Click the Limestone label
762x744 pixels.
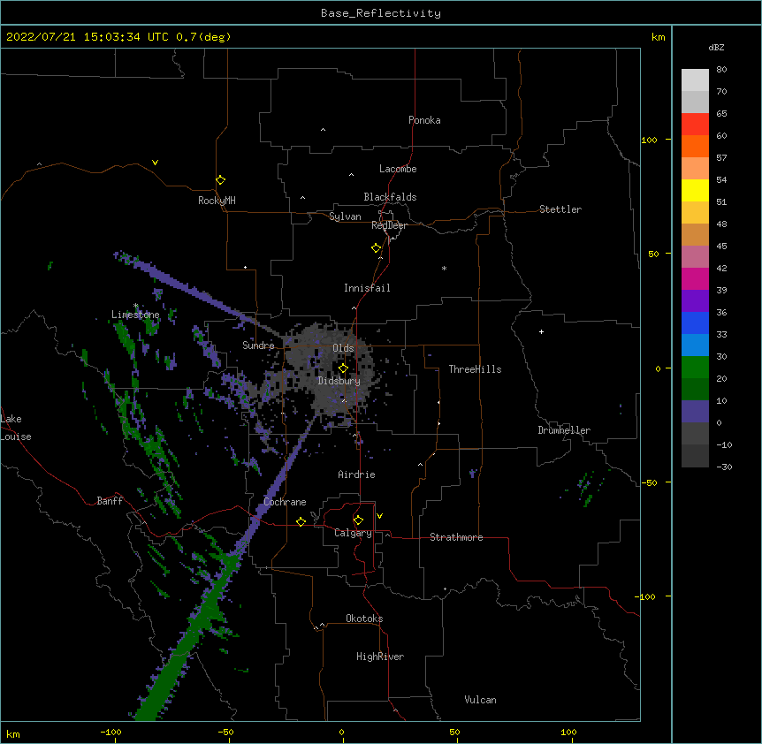135,315
